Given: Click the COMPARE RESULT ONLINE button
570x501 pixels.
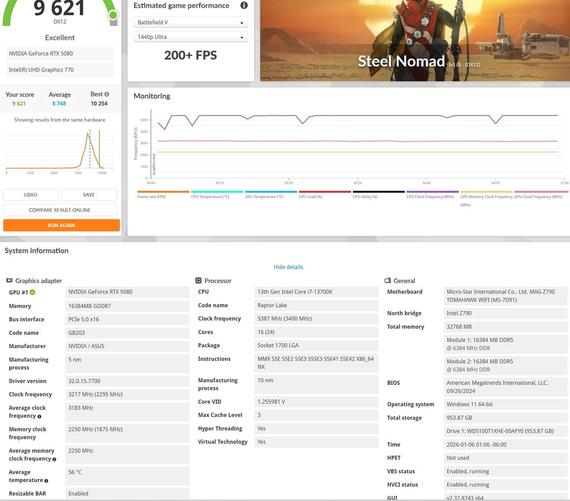Looking at the screenshot, I should (60, 210).
